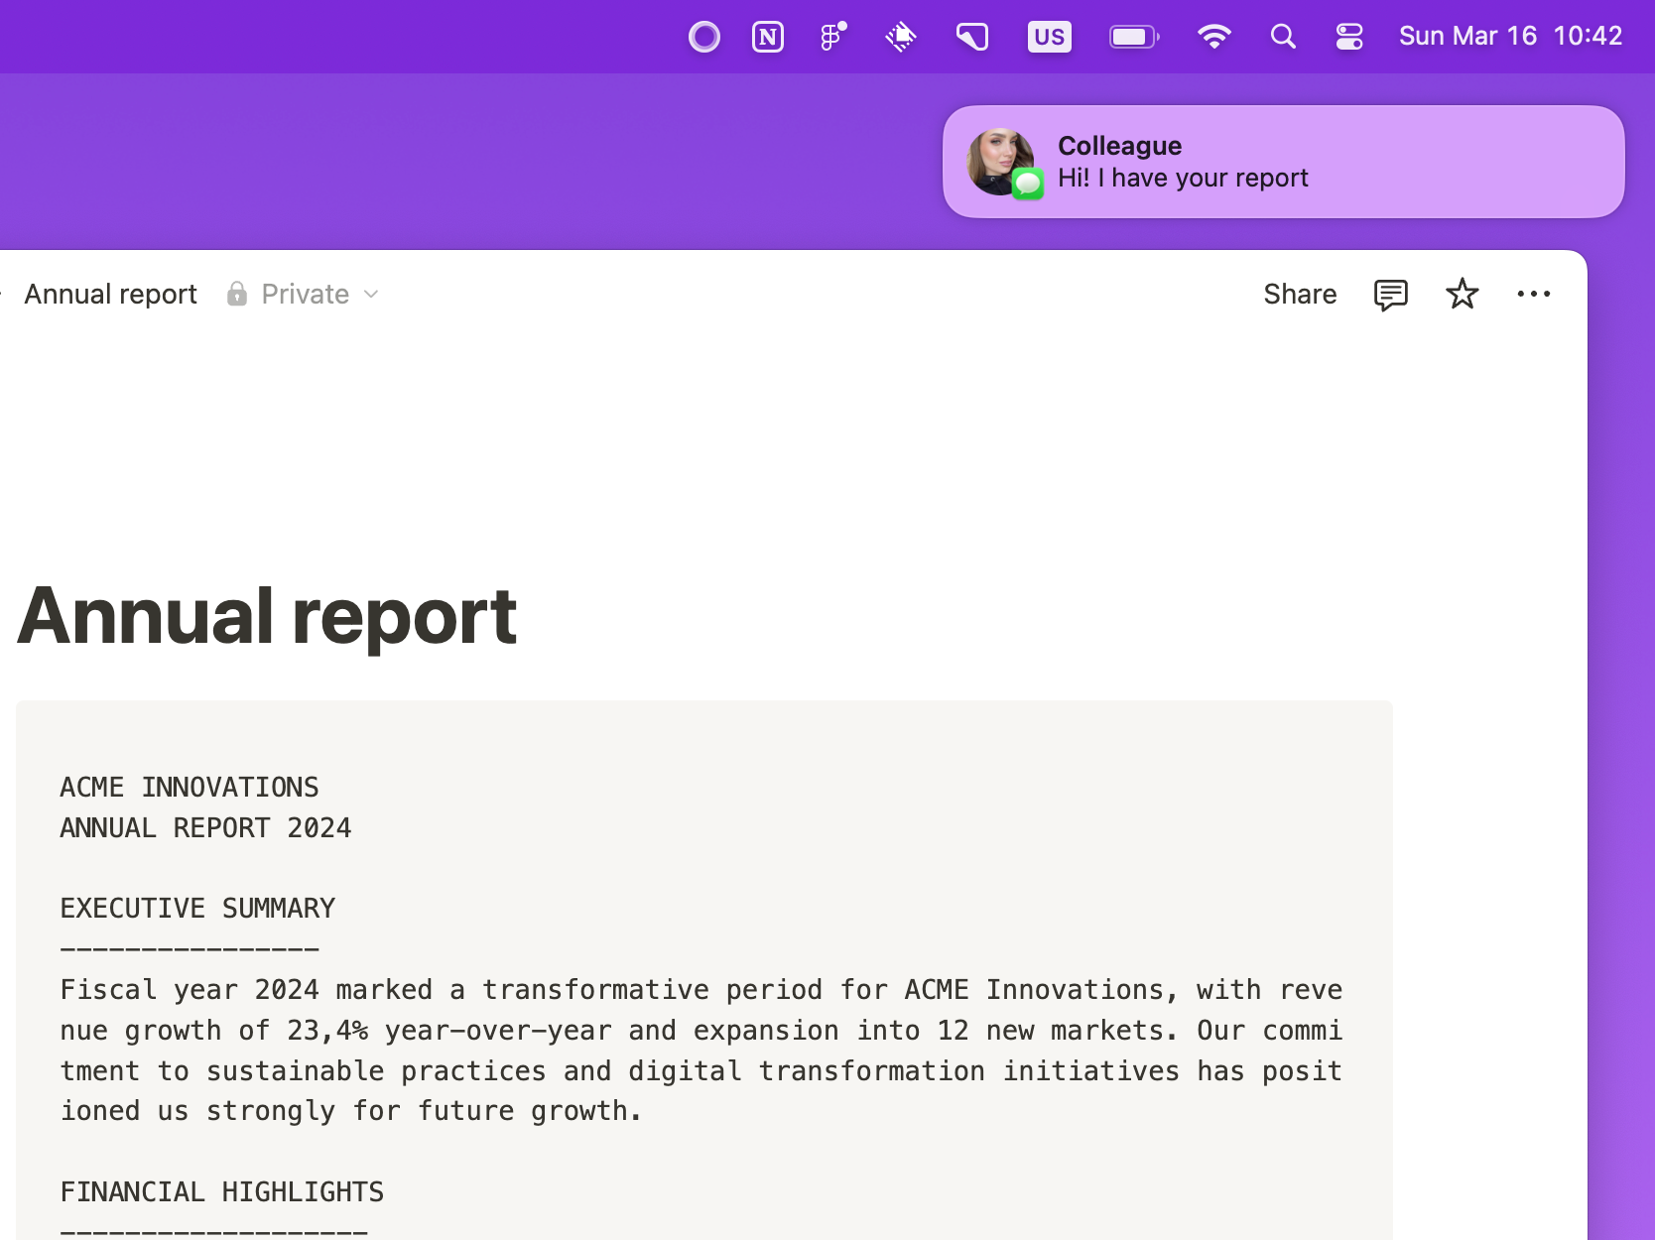Click the battery status icon
This screenshot has height=1240, width=1655.
1133,38
